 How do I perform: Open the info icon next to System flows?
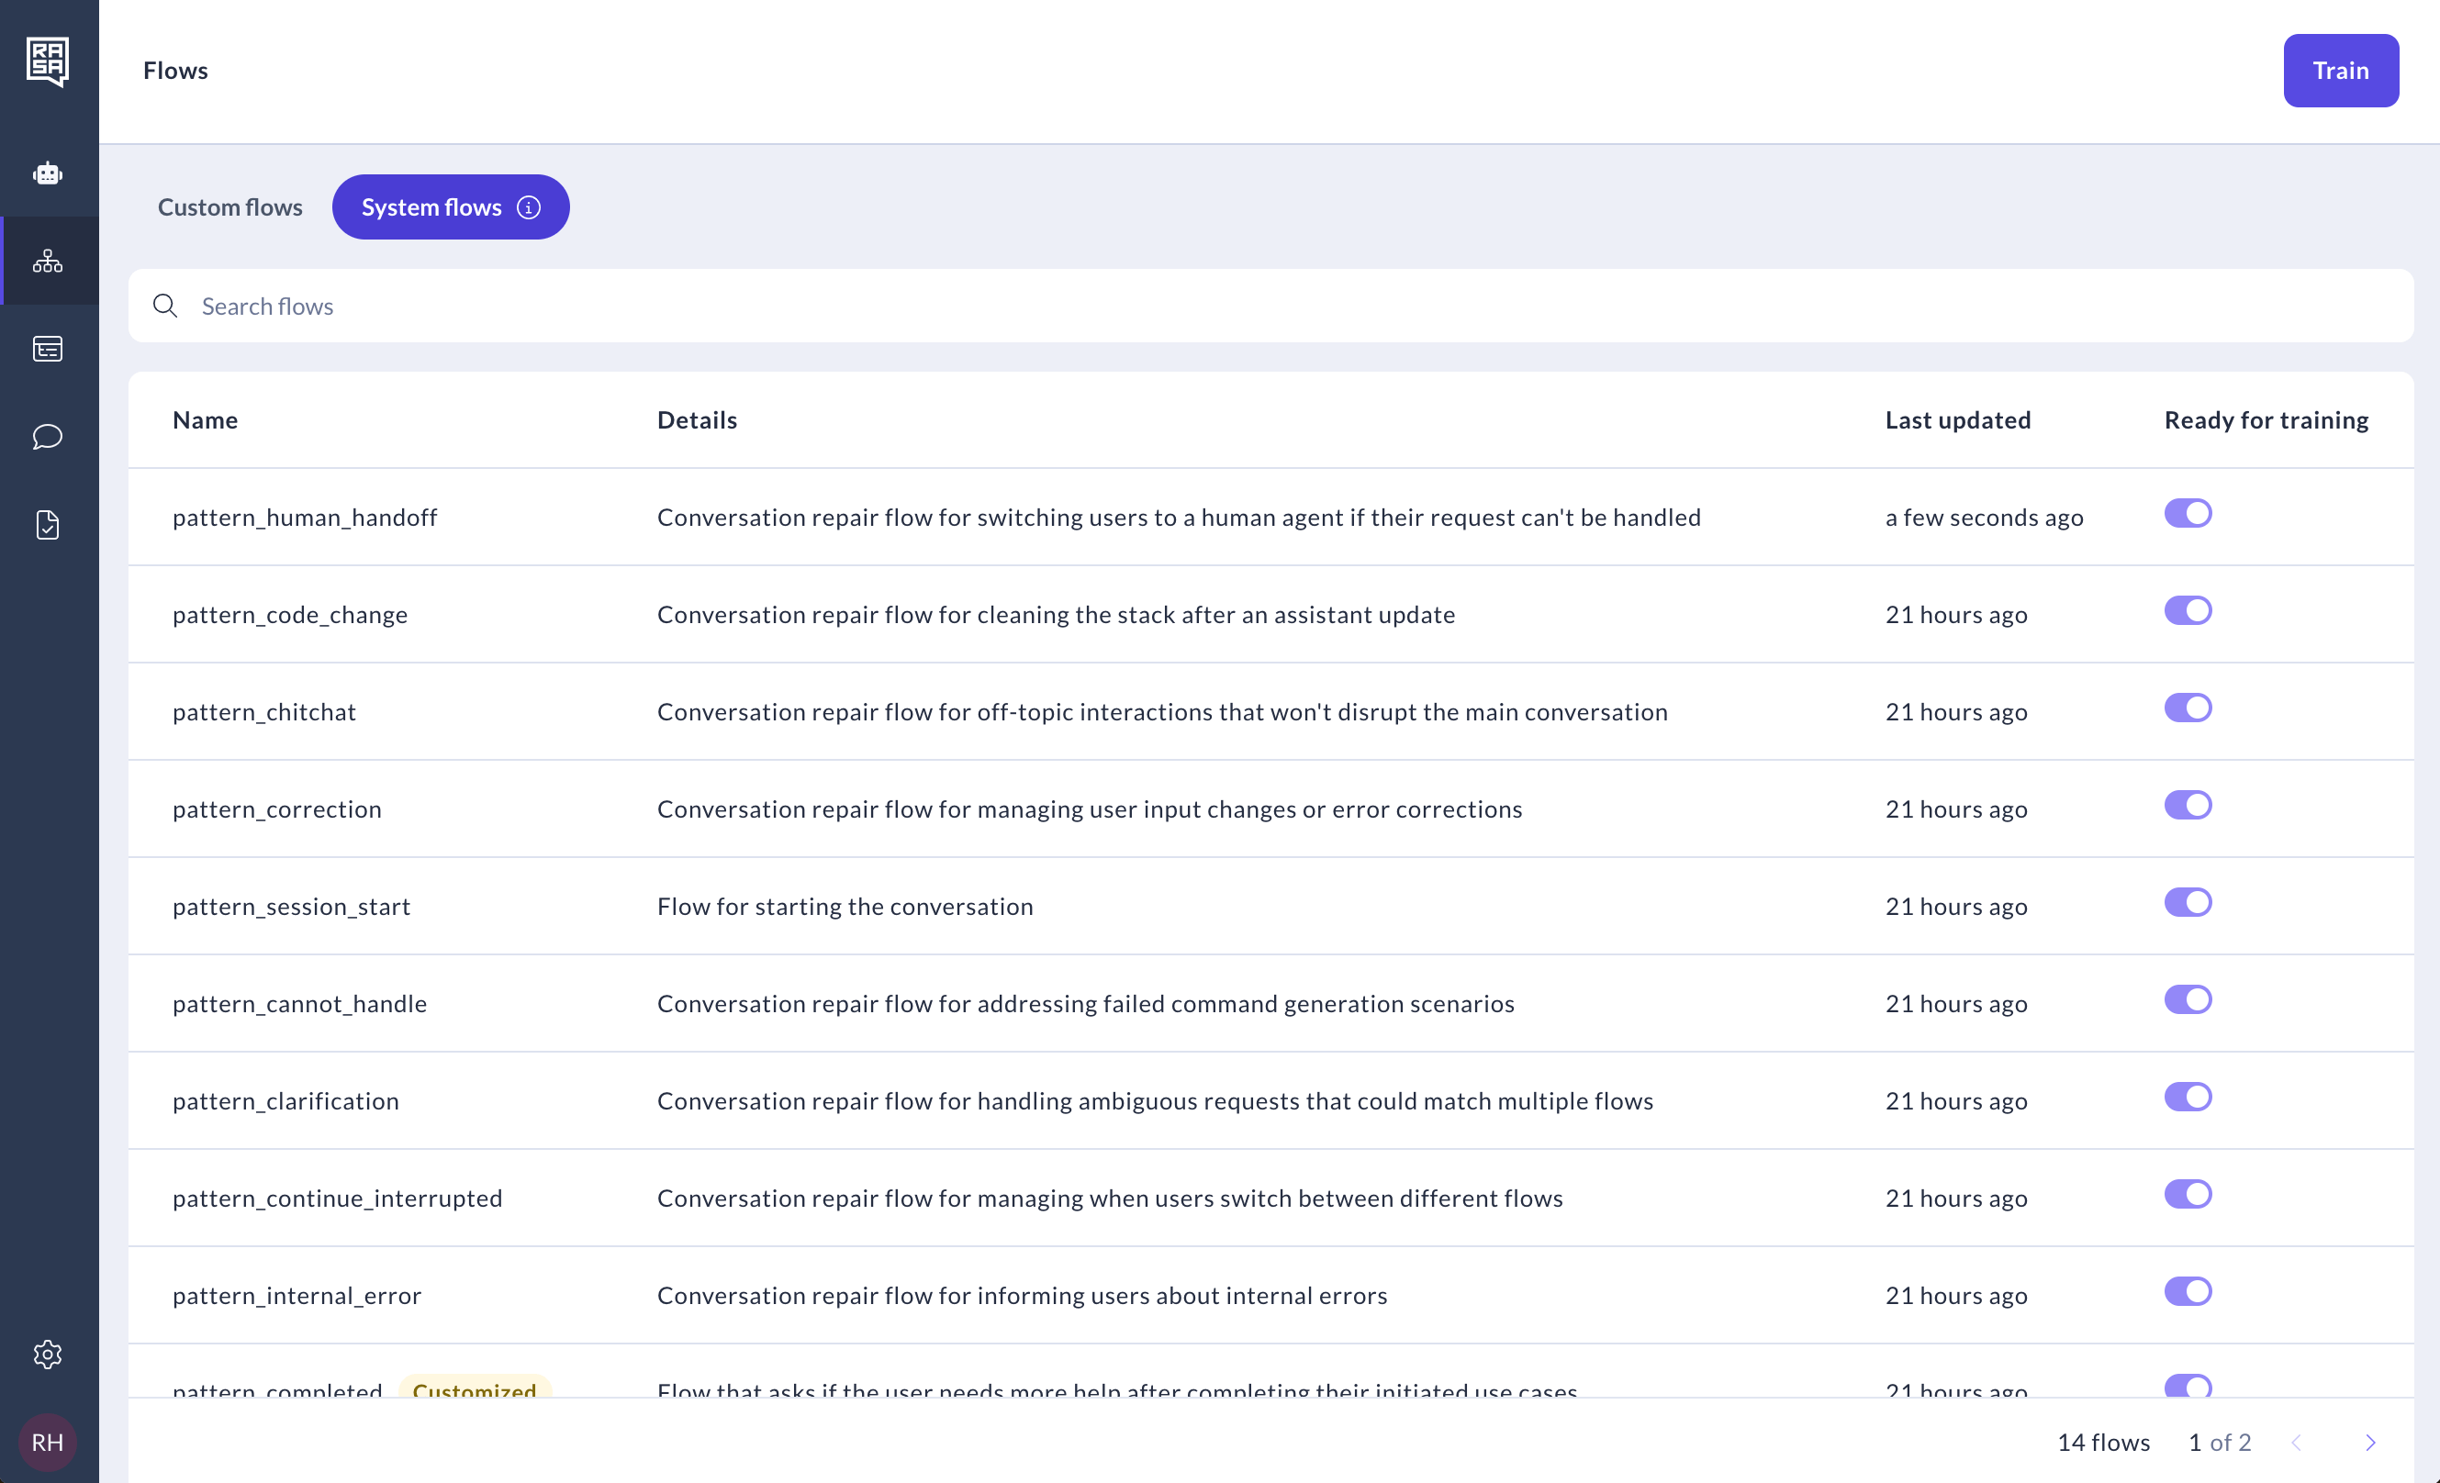point(528,206)
